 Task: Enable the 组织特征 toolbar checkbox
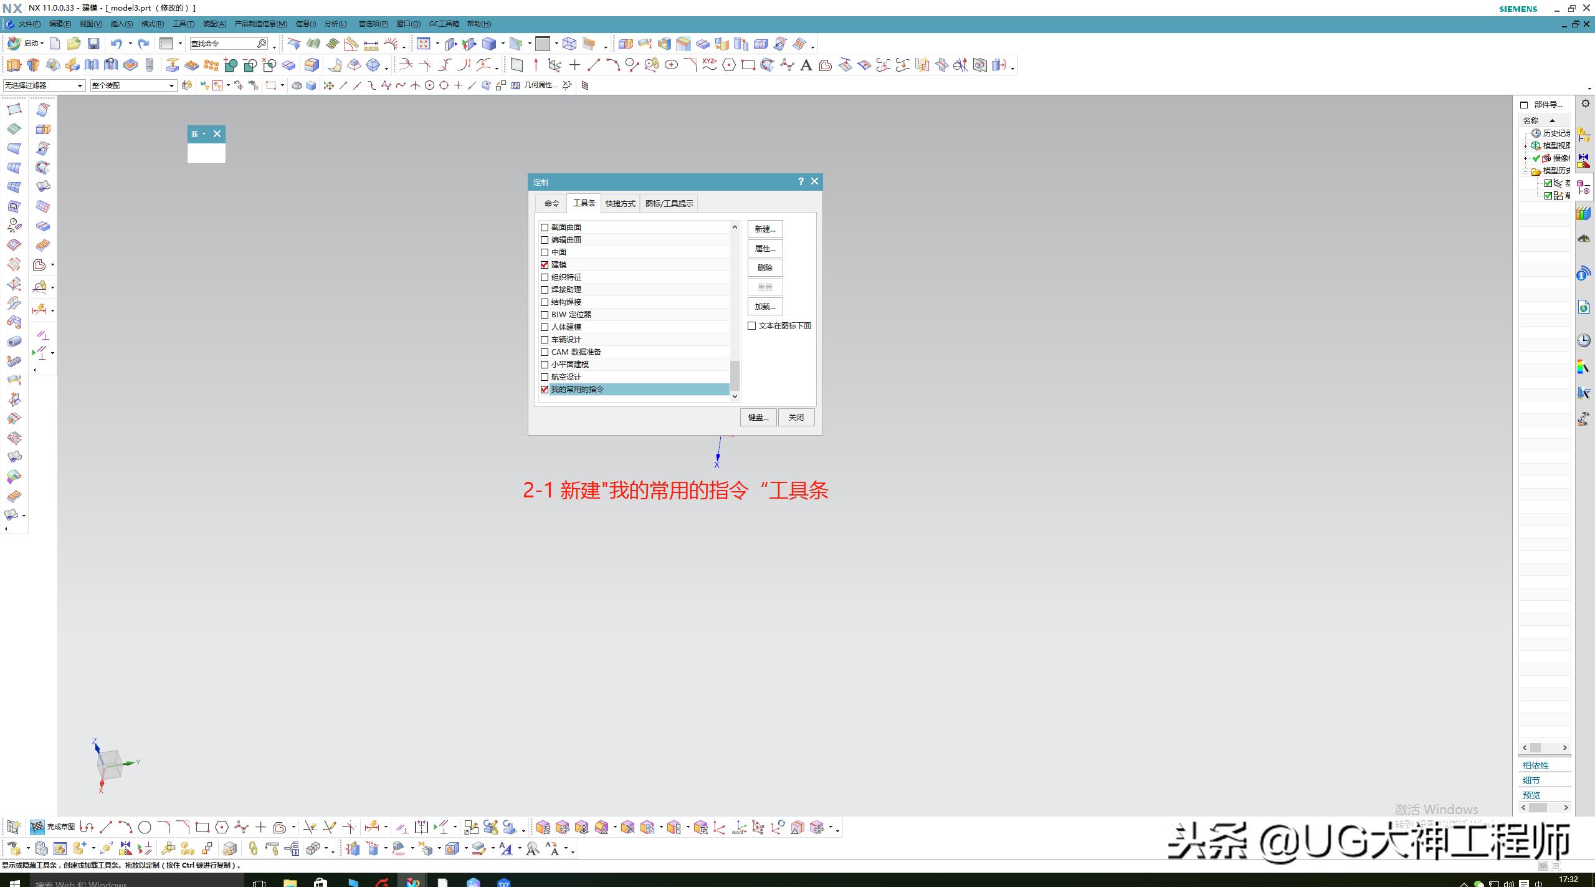[x=545, y=277]
